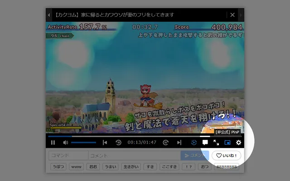Jump to the video start
The height and width of the screenshot is (181, 290).
pos(105,143)
